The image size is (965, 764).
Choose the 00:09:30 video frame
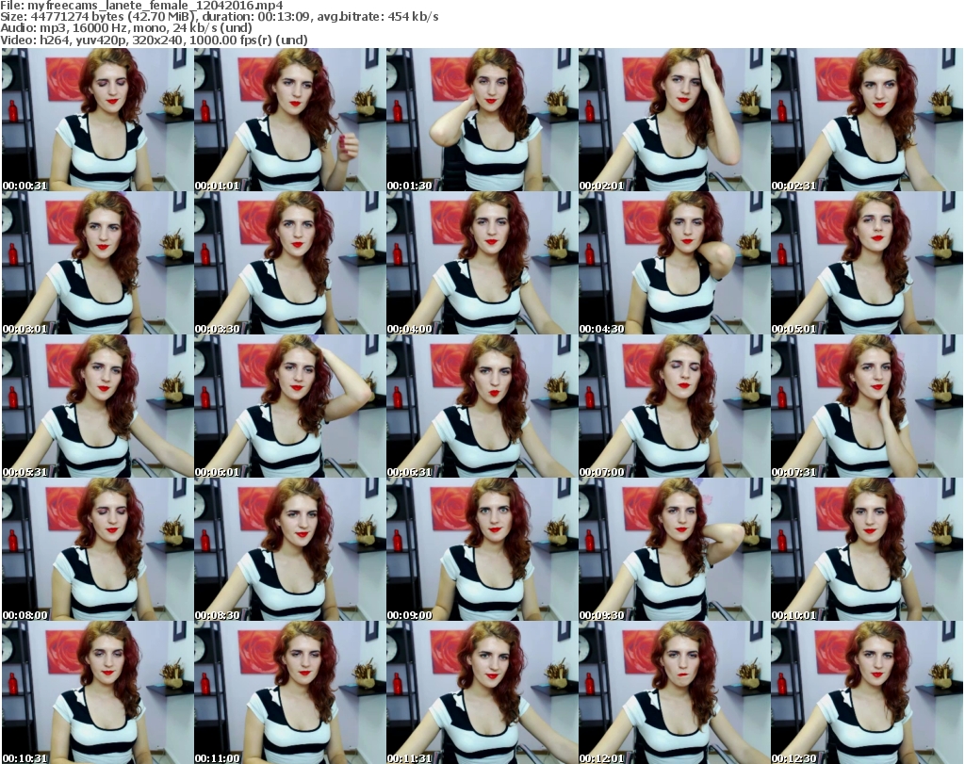[674, 550]
